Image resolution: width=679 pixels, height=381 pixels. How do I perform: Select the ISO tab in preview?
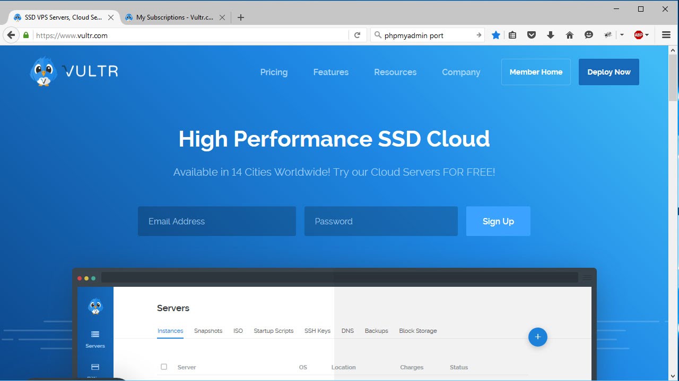238,331
